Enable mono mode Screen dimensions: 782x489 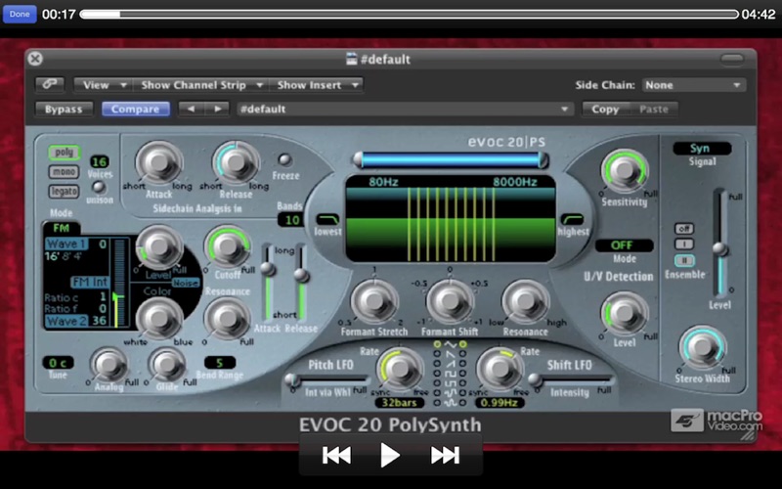[64, 172]
